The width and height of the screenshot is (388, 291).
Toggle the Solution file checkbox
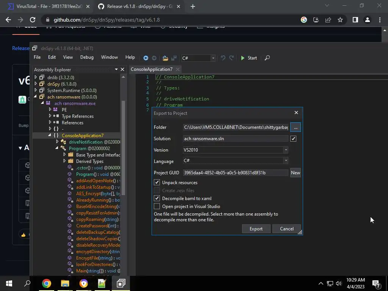coord(293,139)
